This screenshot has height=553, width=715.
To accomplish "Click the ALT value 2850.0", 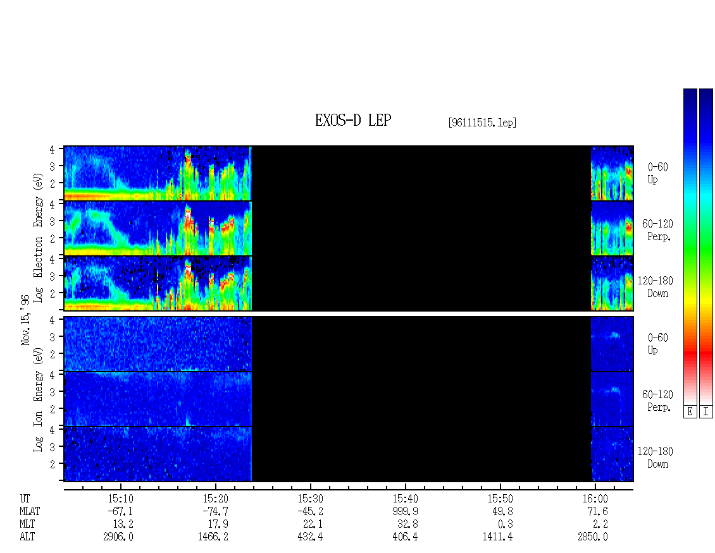I will coord(592,537).
